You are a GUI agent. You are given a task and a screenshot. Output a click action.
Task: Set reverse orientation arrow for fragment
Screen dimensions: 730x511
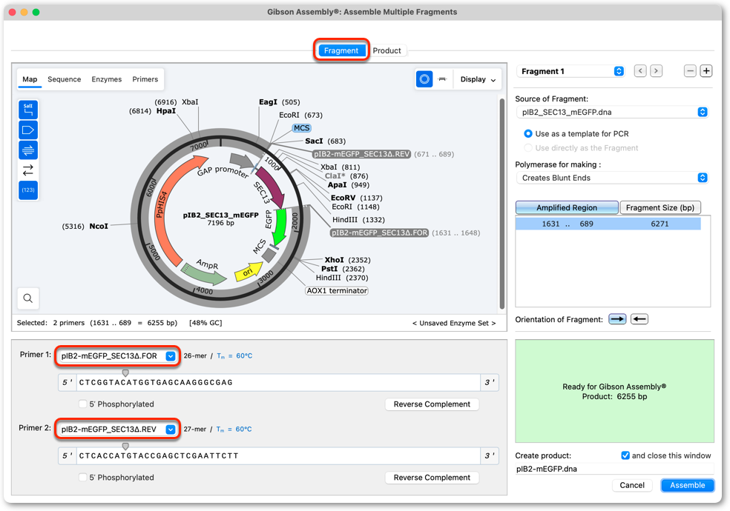(639, 319)
